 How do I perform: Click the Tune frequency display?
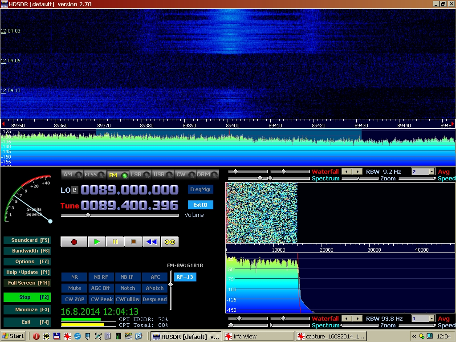pos(130,205)
